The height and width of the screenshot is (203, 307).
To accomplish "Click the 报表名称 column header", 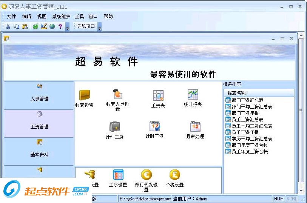I will pyautogui.click(x=259, y=93).
